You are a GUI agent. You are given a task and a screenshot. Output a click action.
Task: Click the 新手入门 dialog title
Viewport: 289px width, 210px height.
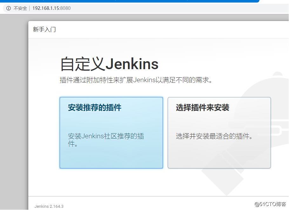pos(44,30)
